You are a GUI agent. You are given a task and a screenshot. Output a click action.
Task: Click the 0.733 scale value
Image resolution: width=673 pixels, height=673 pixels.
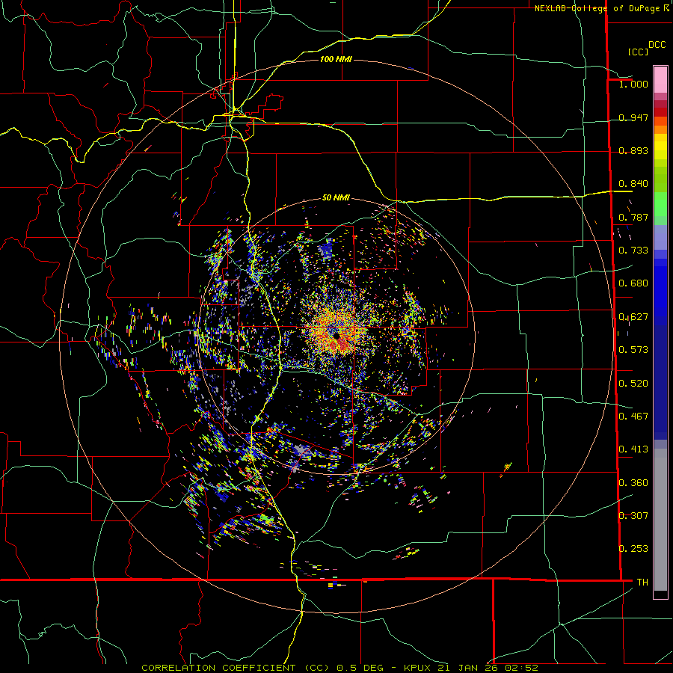pyautogui.click(x=633, y=251)
